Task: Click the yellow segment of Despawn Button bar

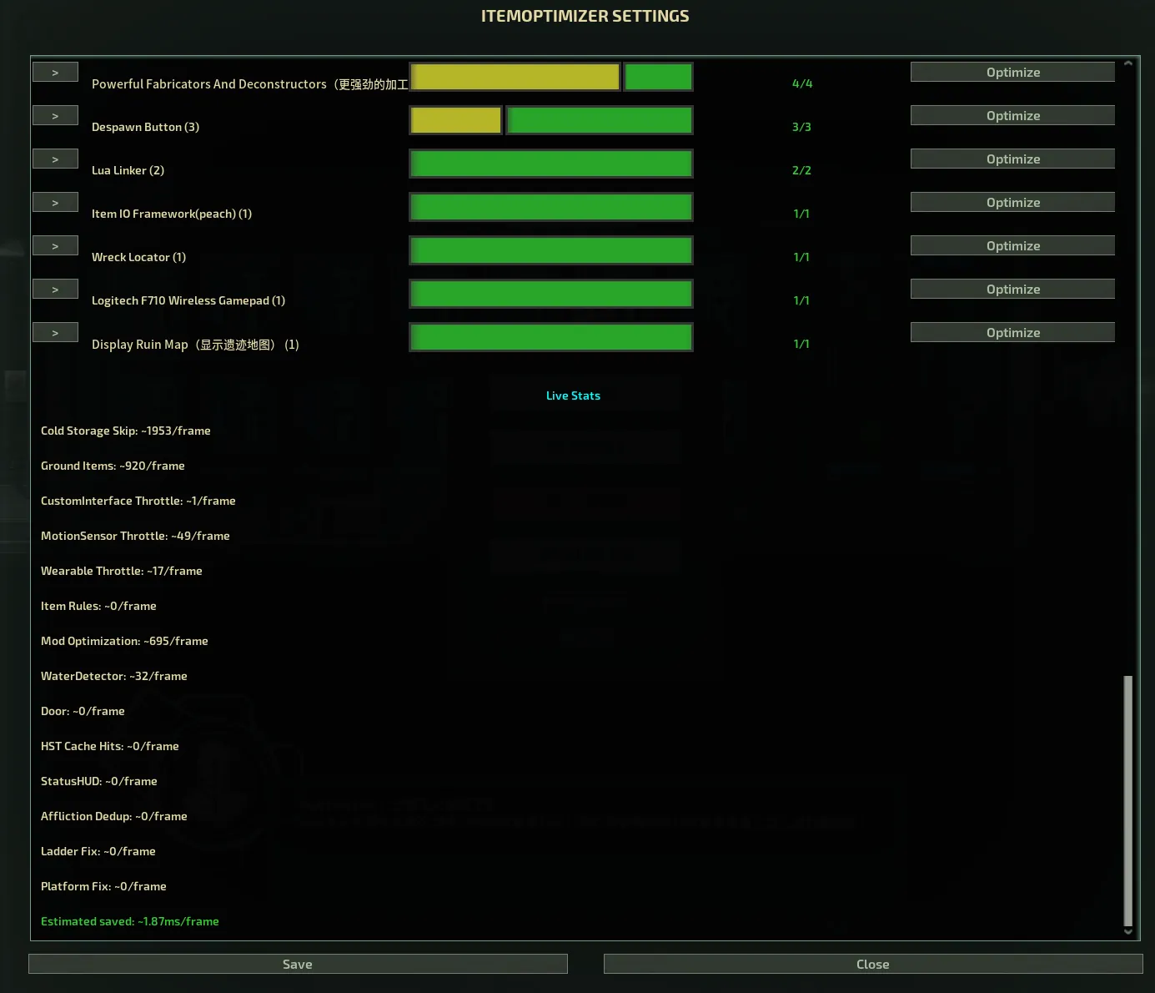Action: pos(455,120)
